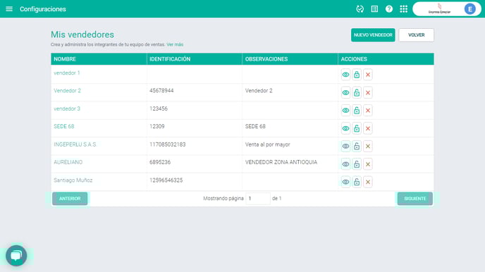Open the apps grid icon
Viewport: 485px width, 272px height.
[x=404, y=9]
